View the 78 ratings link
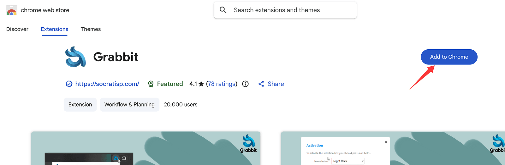 (x=222, y=84)
